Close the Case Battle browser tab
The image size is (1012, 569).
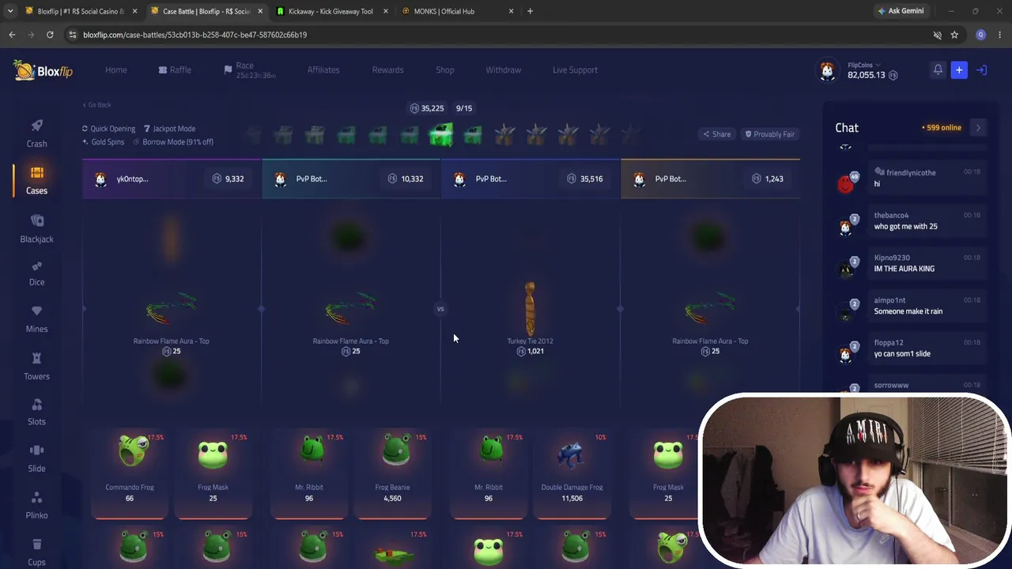tap(260, 11)
